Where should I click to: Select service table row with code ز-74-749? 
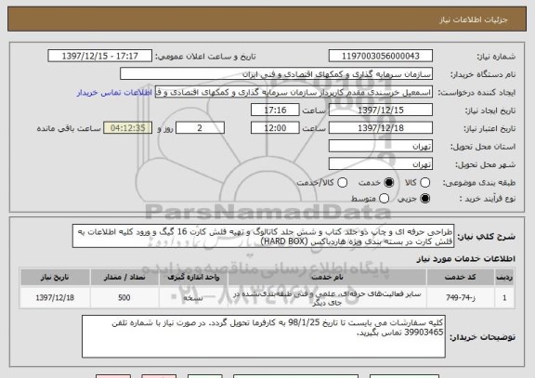click(267, 298)
